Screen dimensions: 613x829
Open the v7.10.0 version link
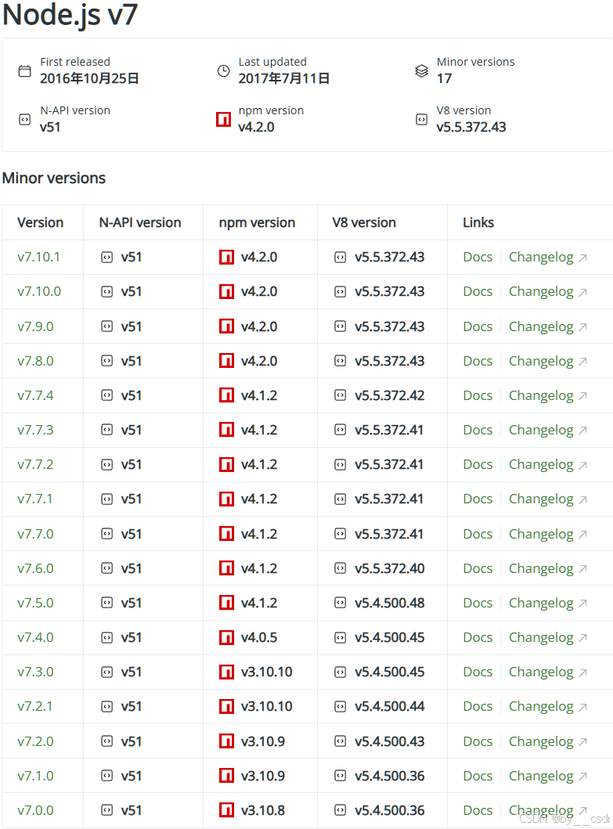[39, 292]
